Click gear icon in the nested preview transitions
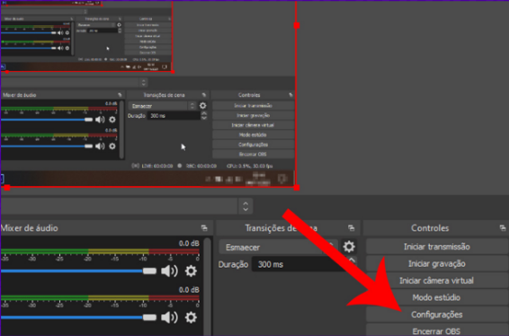 (202, 106)
